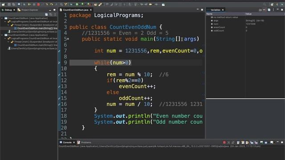
Task: Open the dropdown arrow beside the Run icon
Action: [79, 4]
